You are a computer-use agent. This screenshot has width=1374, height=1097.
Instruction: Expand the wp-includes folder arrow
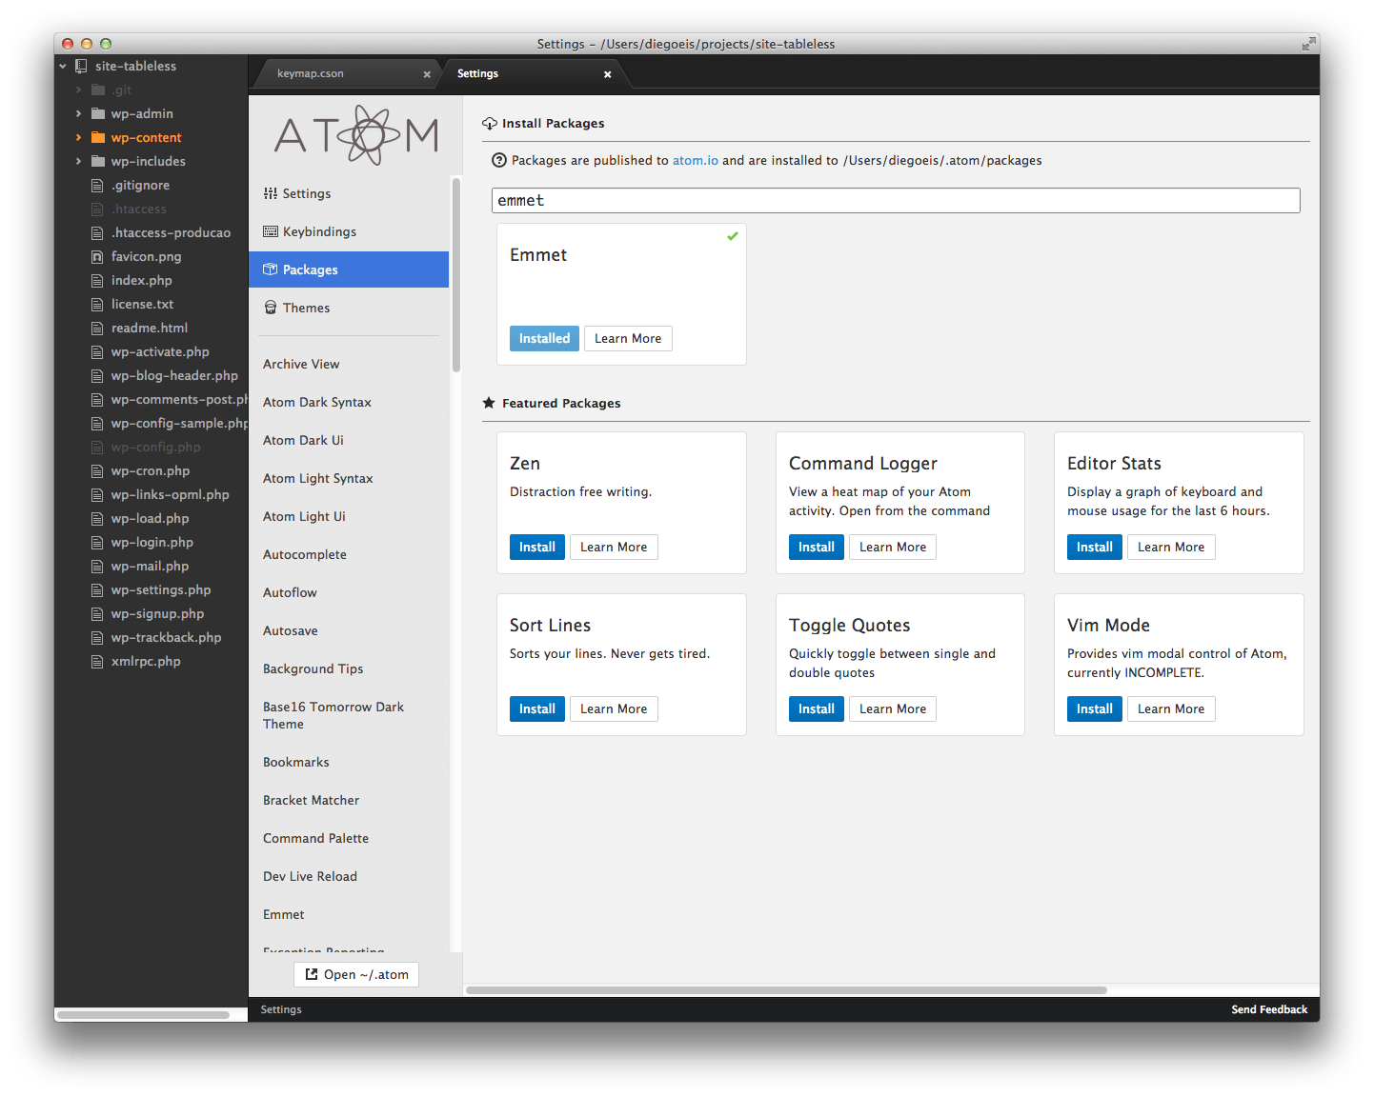click(x=78, y=161)
